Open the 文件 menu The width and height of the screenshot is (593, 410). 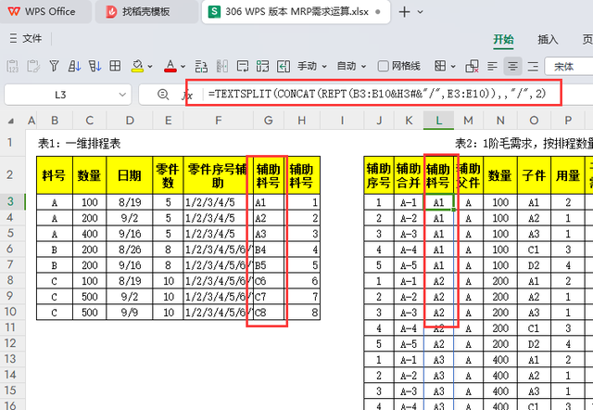coord(26,38)
